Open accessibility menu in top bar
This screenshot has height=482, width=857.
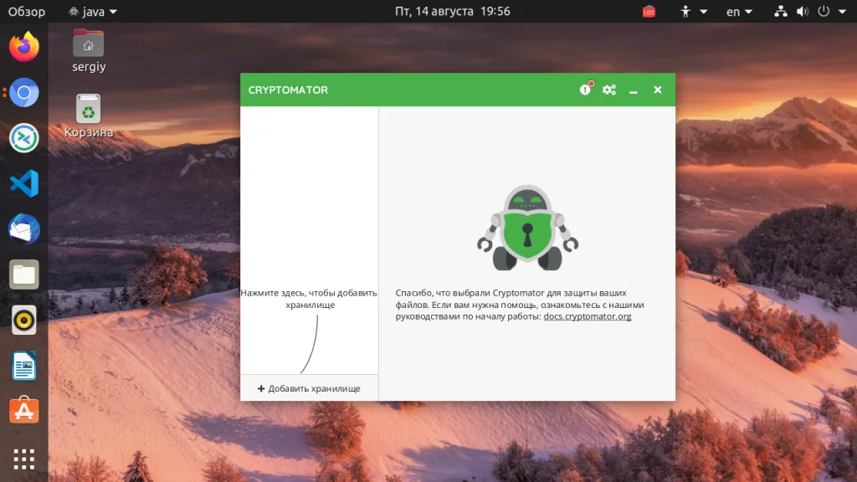692,12
